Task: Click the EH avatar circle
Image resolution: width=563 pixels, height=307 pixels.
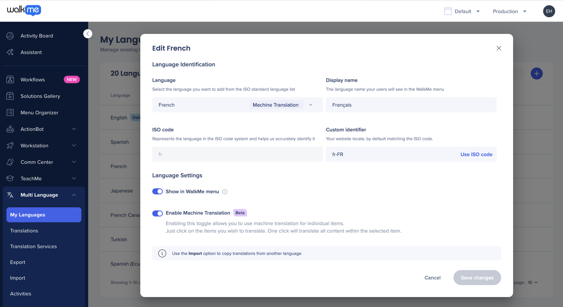Action: coord(549,11)
